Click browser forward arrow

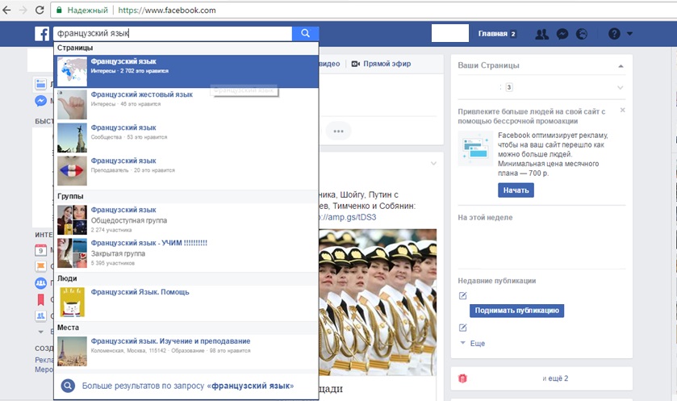[23, 10]
